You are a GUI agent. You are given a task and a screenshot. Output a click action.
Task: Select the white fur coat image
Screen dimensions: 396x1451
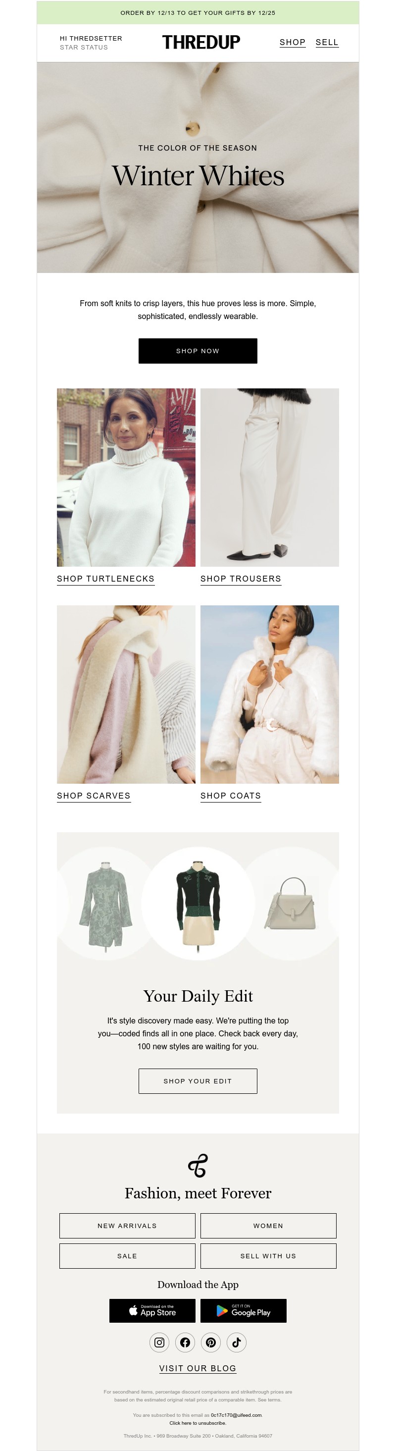click(270, 694)
